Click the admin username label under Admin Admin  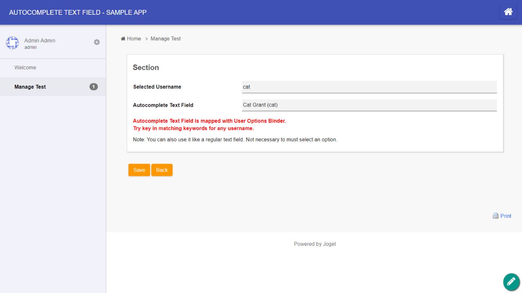tap(30, 47)
